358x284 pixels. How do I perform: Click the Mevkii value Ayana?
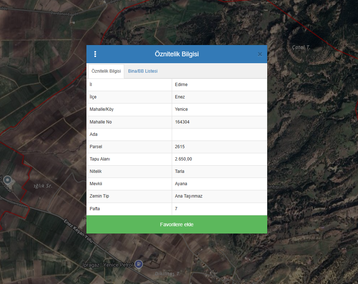pyautogui.click(x=181, y=184)
